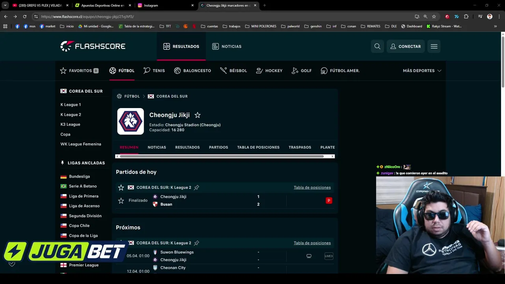
Task: Favorite the Cheongju Jikji vs Busan match
Action: click(x=121, y=201)
